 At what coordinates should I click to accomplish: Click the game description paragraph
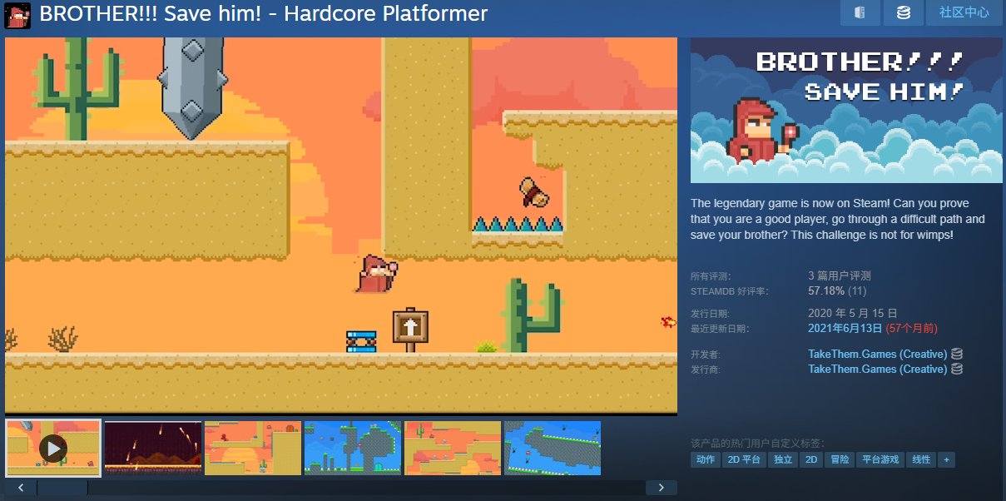coord(838,219)
